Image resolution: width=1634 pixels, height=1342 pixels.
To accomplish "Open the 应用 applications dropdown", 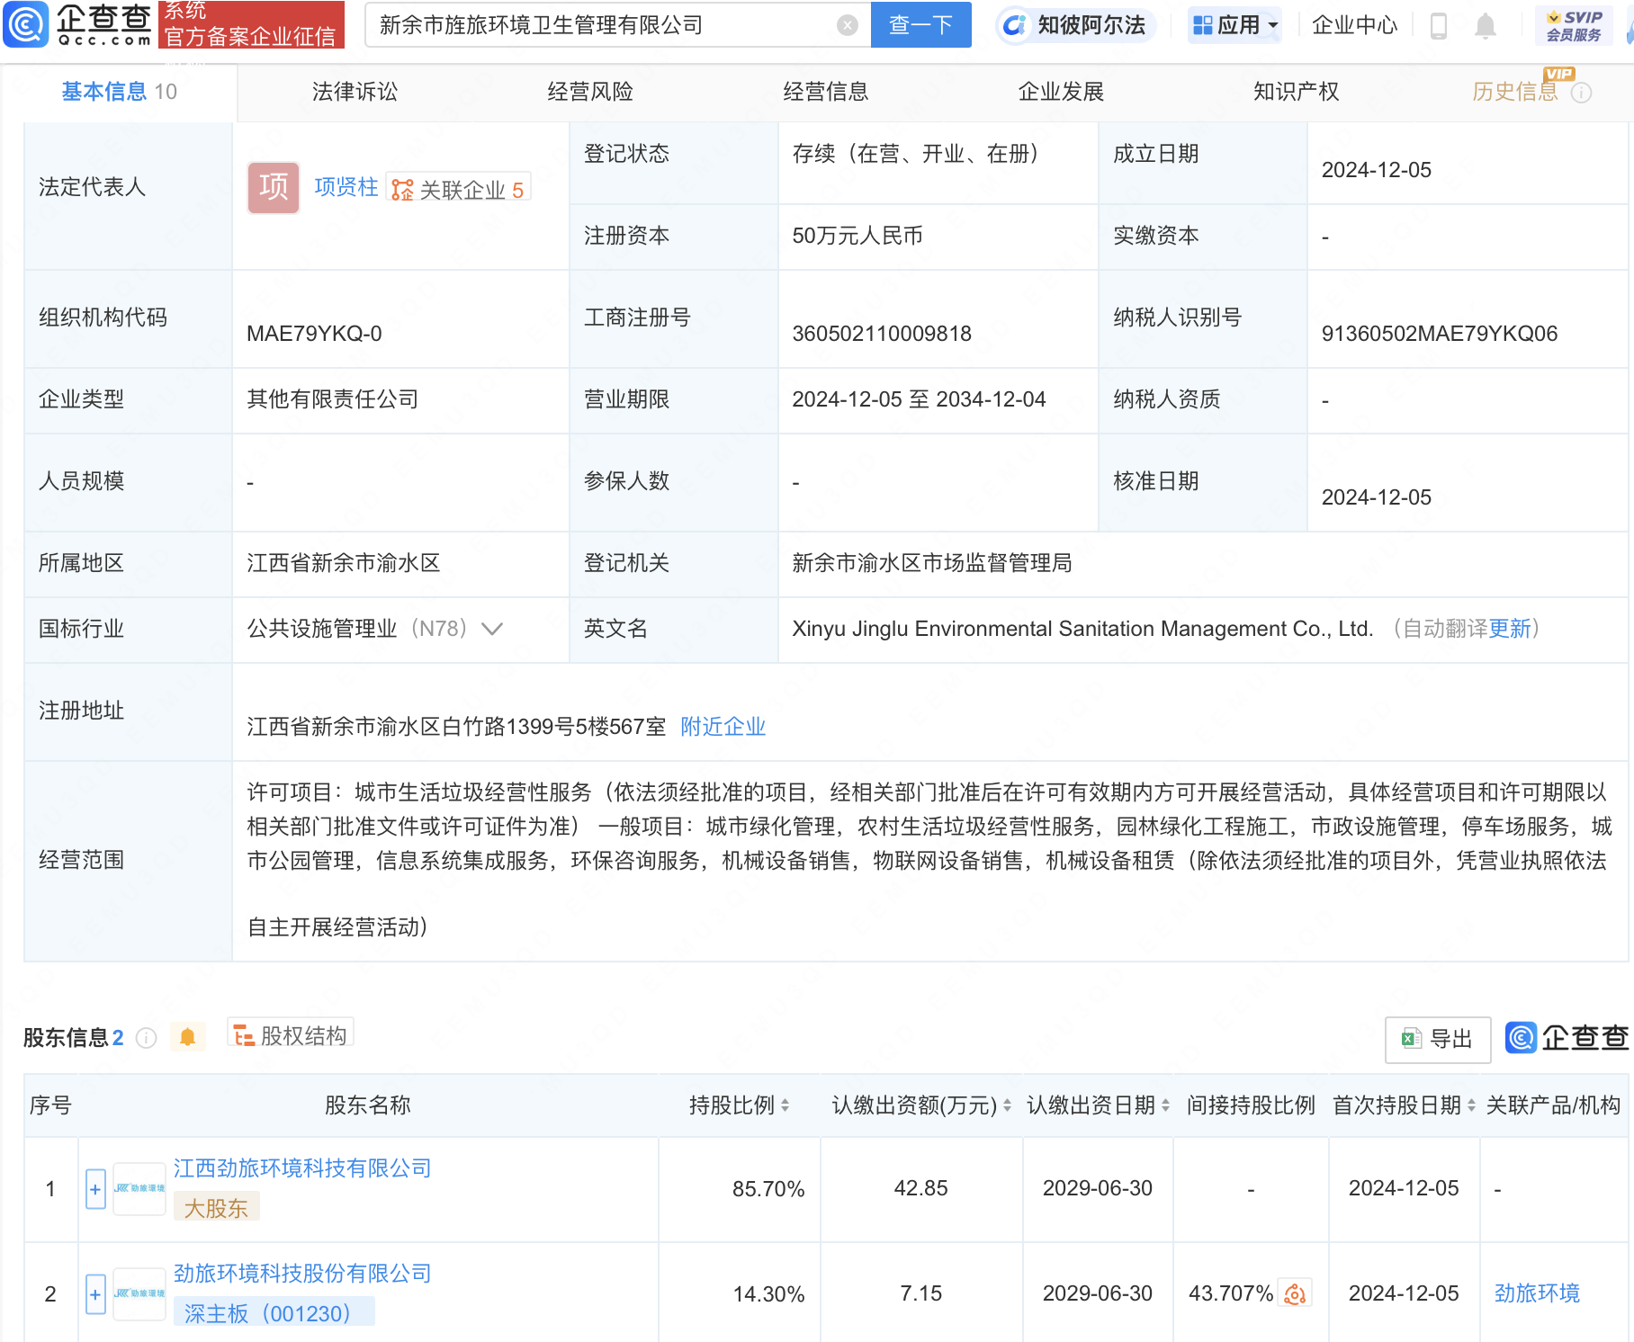I will (x=1234, y=25).
